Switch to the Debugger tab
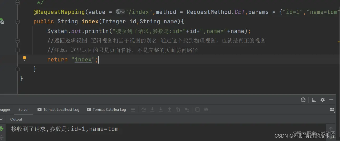Image resolution: width=340 pixels, height=141 pixels. point(5,110)
